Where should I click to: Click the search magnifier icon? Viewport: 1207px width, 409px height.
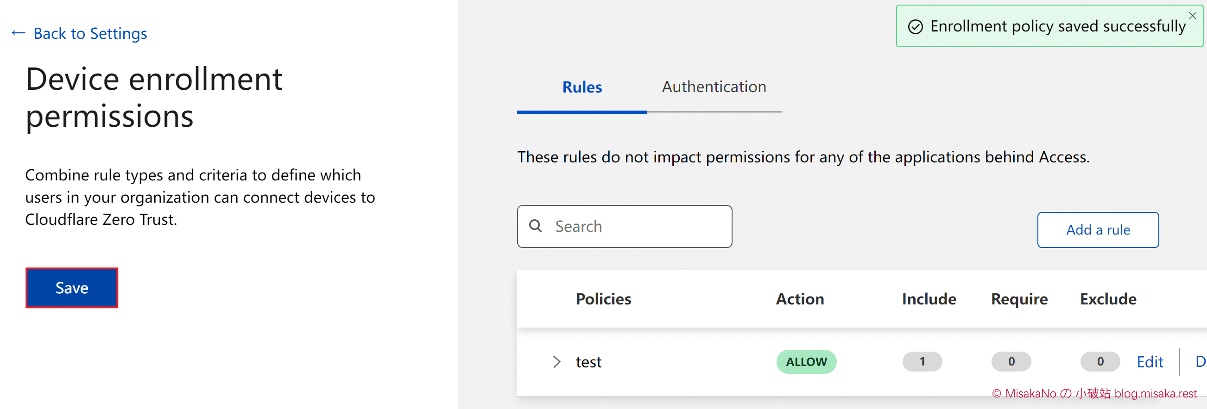535,226
